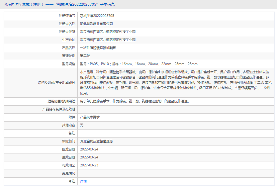Click the 产品名称 label

(68, 48)
